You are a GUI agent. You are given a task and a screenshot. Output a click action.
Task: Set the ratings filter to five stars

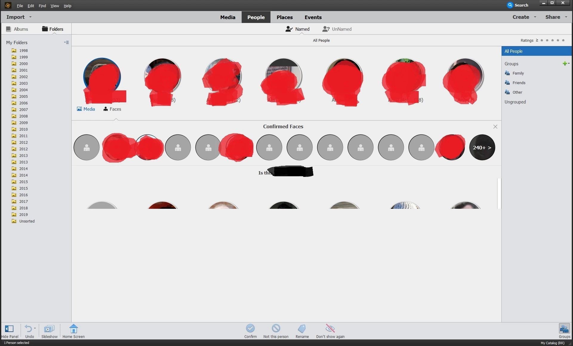tap(563, 40)
